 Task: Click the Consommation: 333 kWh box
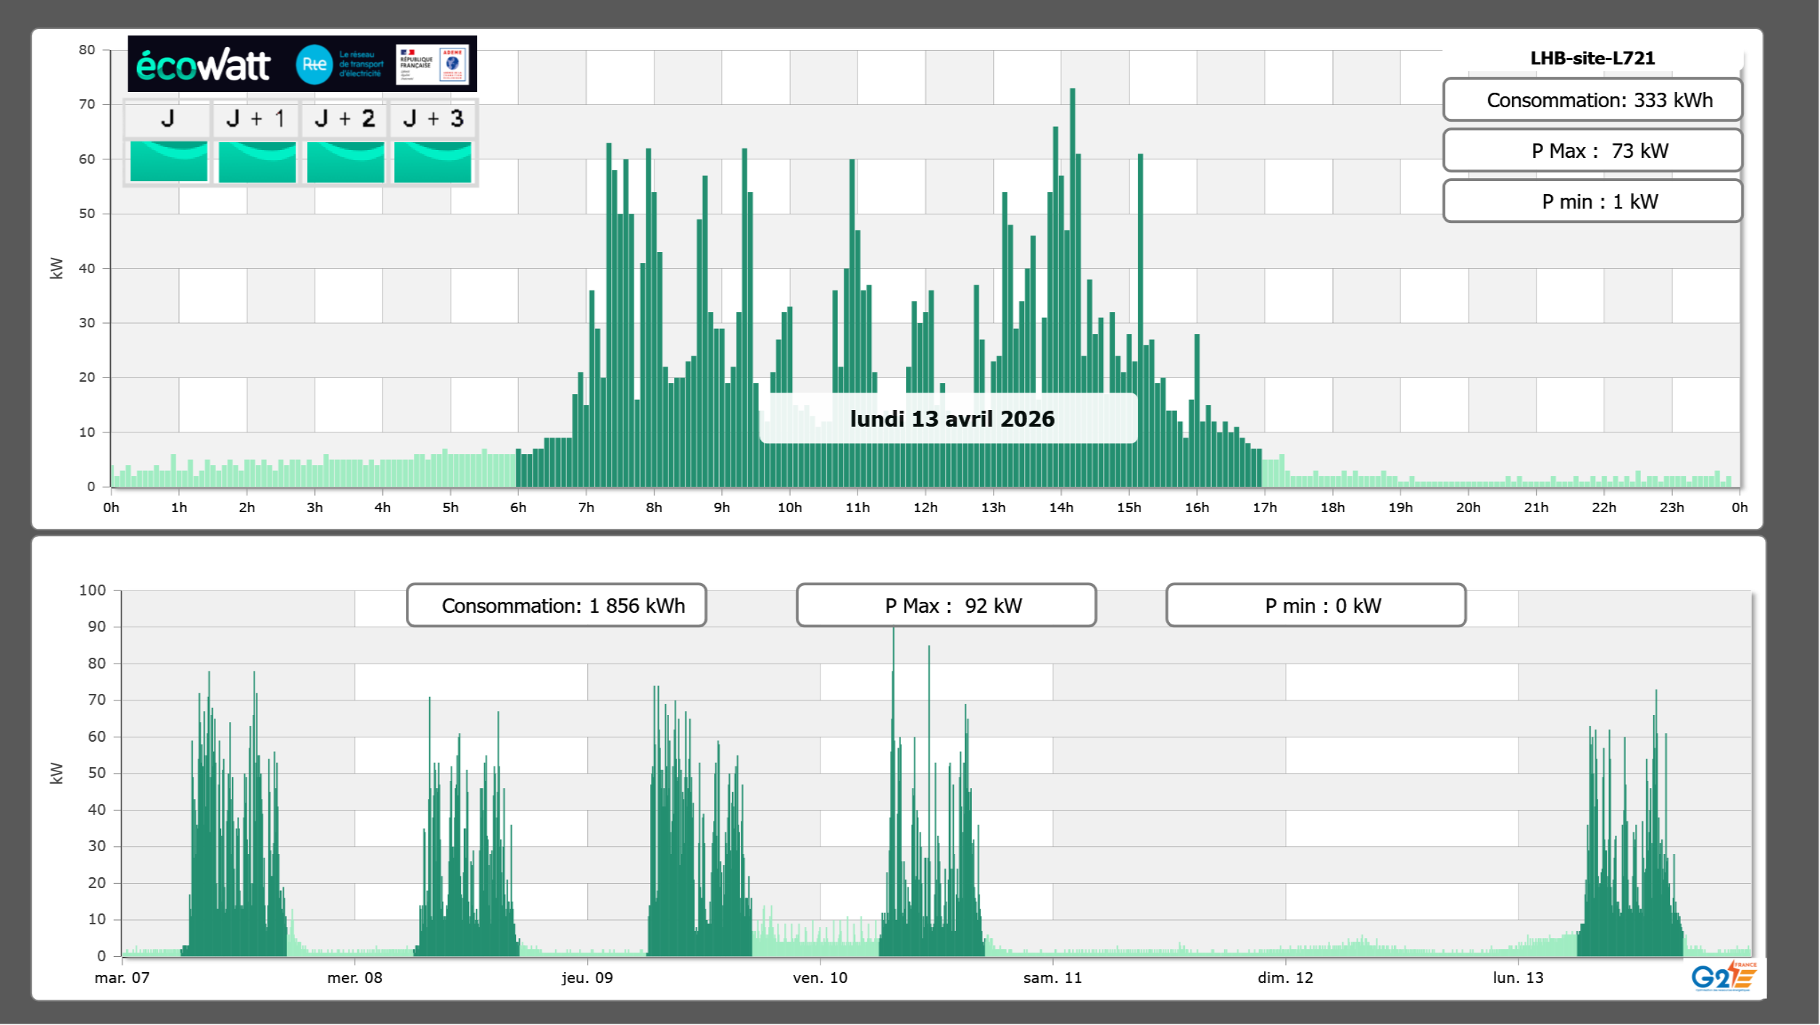1592,100
